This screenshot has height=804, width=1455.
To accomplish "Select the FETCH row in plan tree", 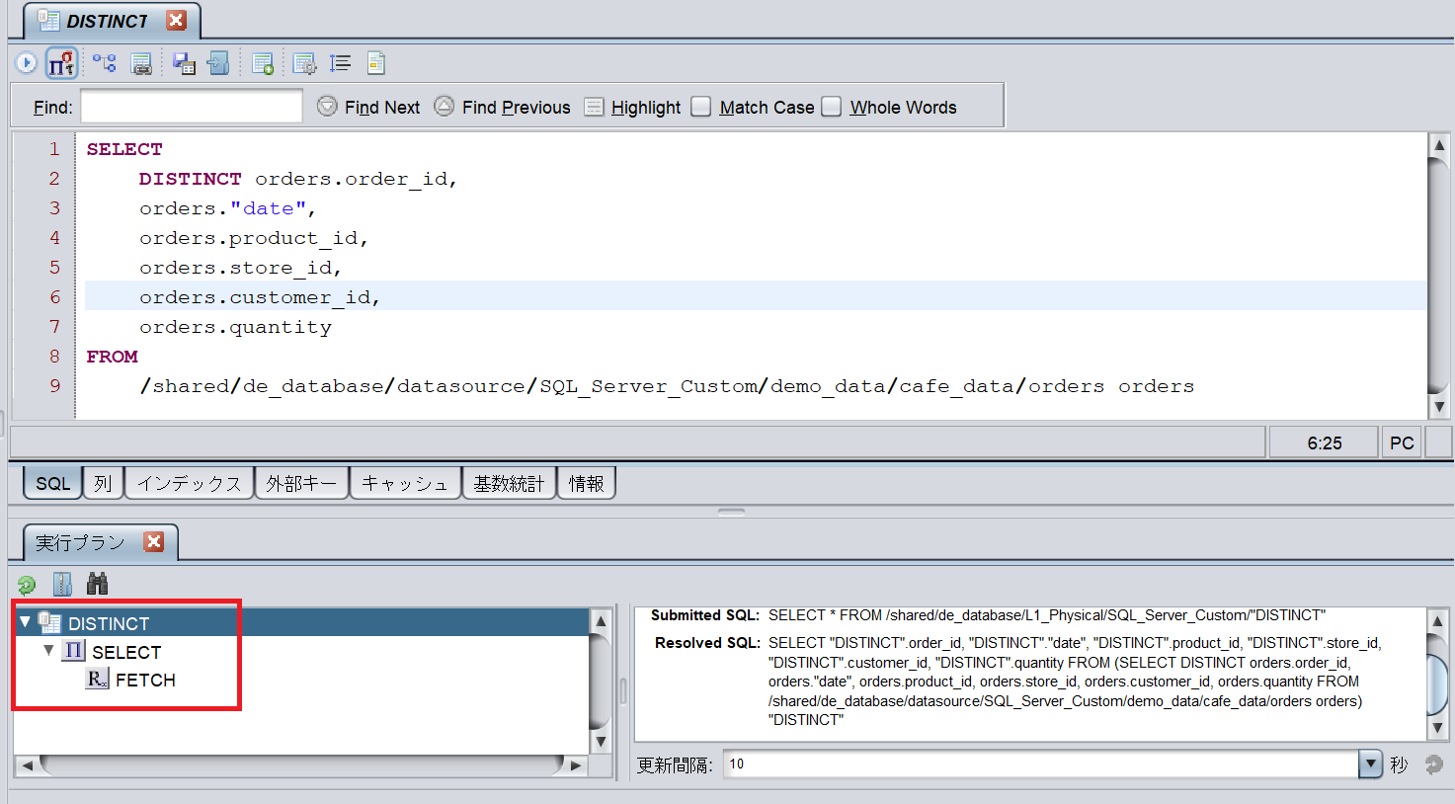I will 145,680.
